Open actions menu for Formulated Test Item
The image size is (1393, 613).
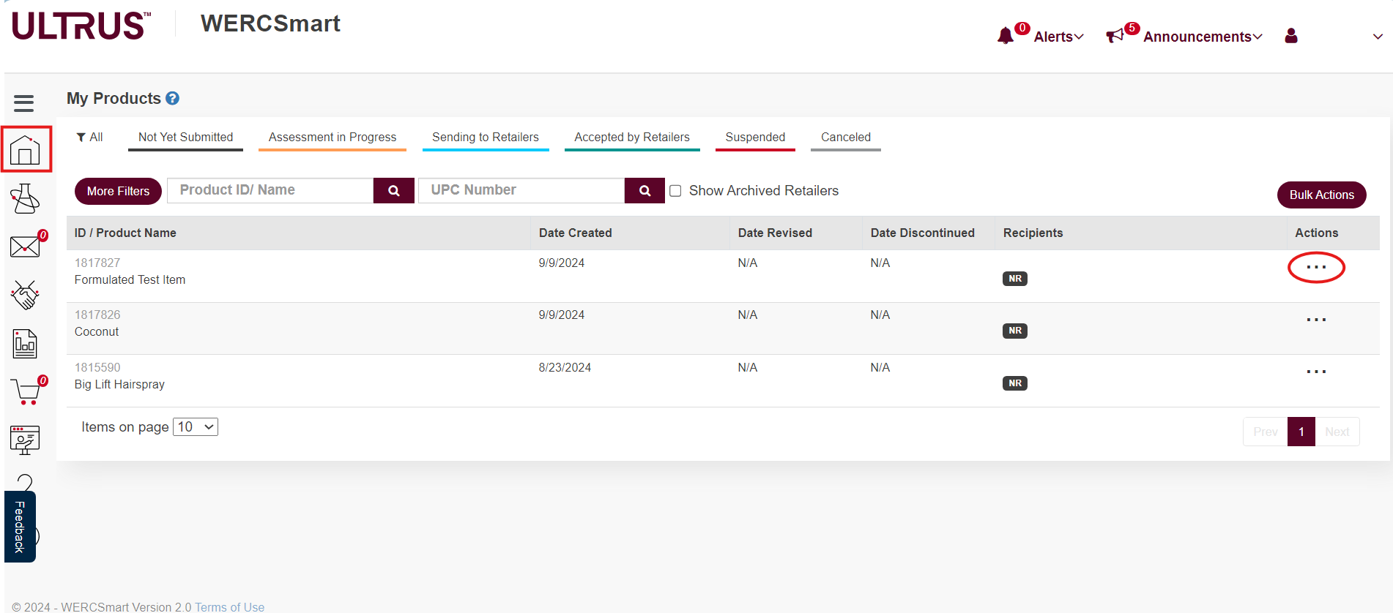[x=1316, y=267]
